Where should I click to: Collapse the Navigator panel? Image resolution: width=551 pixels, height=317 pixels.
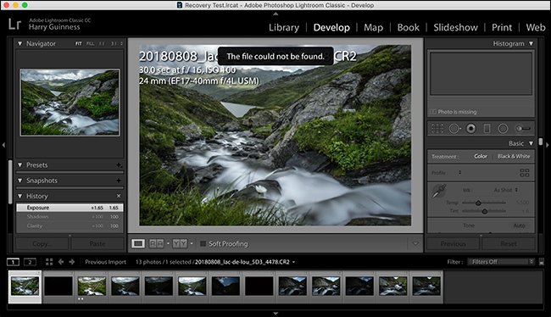[x=19, y=43]
